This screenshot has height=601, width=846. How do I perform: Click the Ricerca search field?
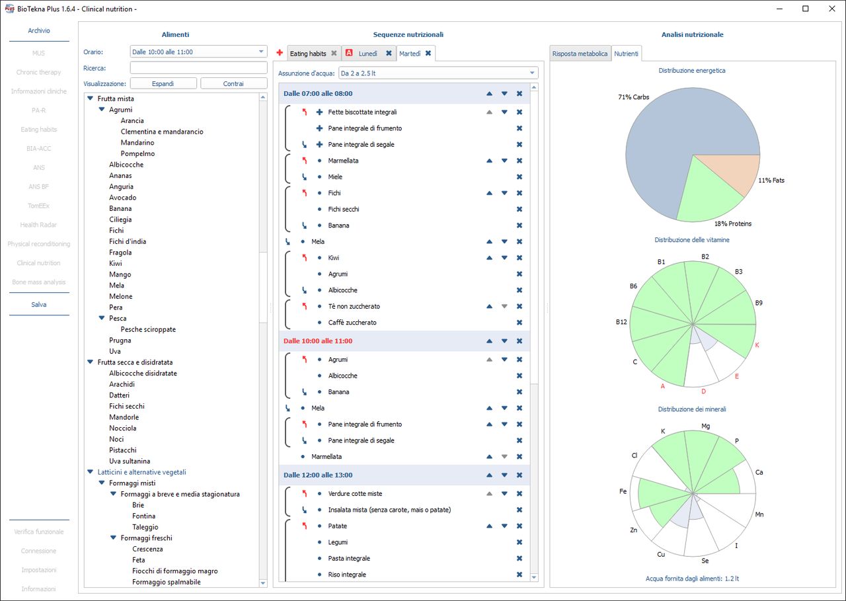pos(198,68)
